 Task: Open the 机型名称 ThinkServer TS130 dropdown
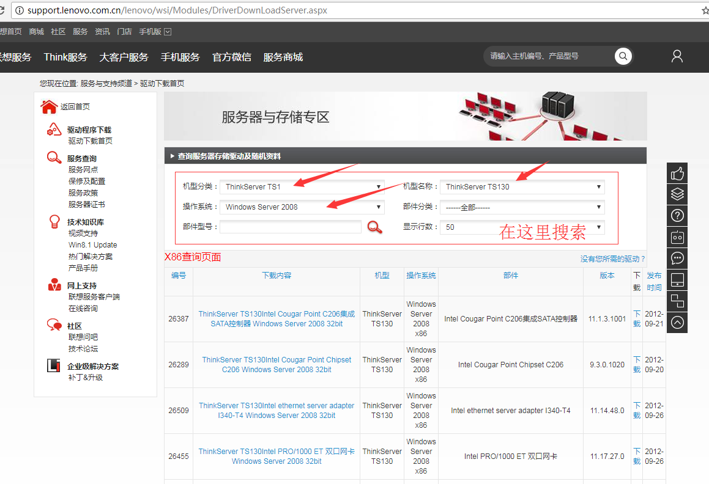click(x=522, y=186)
